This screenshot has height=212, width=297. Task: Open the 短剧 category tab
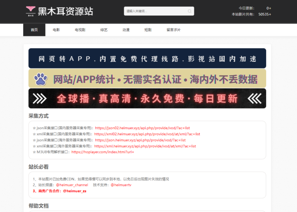tap(148, 30)
